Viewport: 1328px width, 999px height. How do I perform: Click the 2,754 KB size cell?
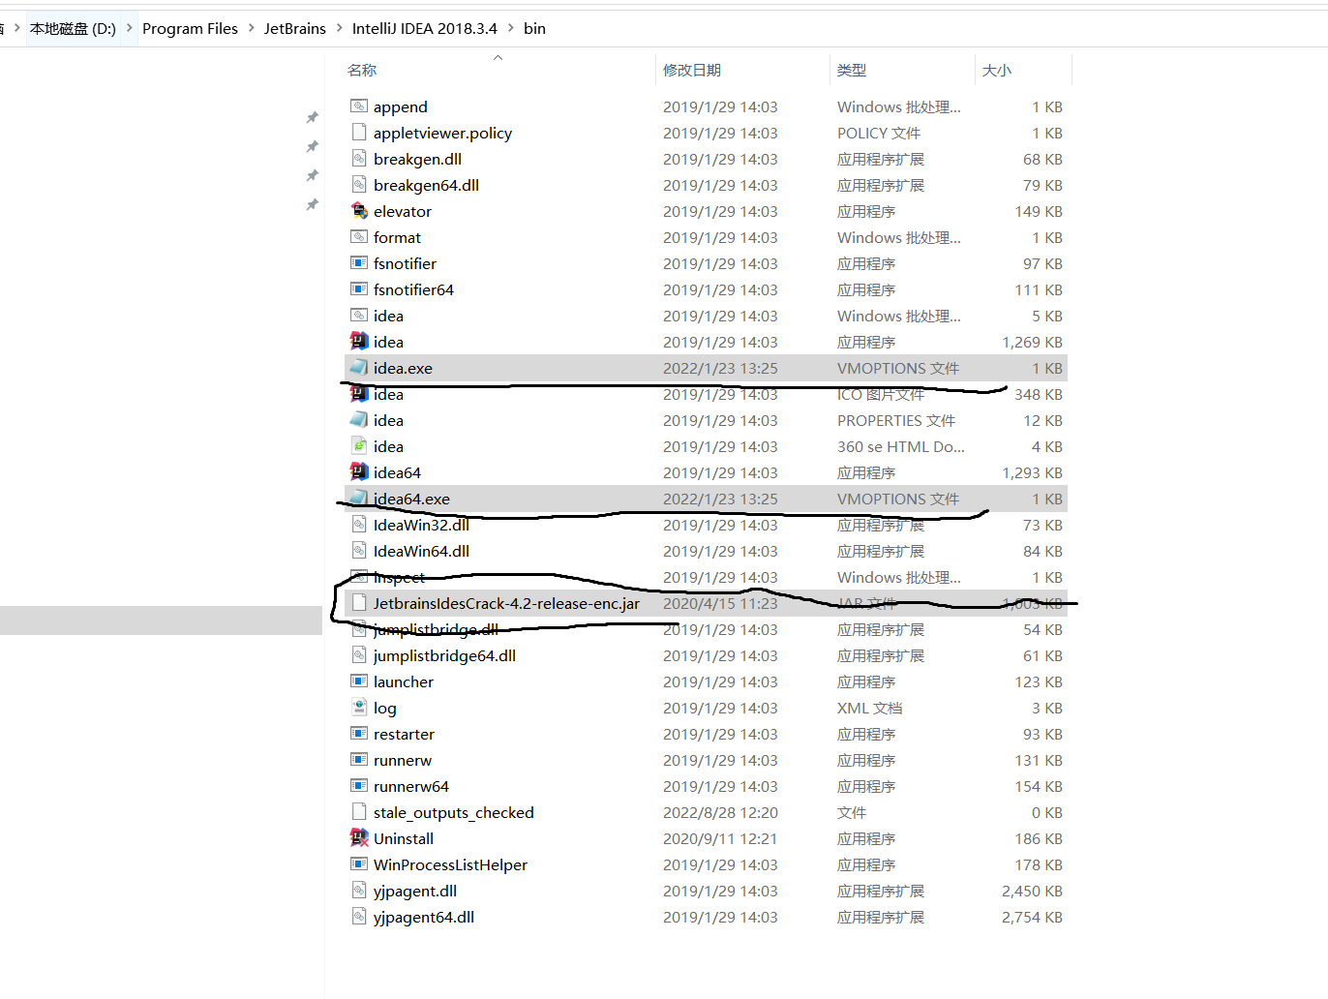coord(1032,917)
